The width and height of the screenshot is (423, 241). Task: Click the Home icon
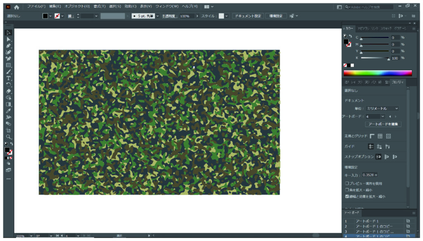17,7
